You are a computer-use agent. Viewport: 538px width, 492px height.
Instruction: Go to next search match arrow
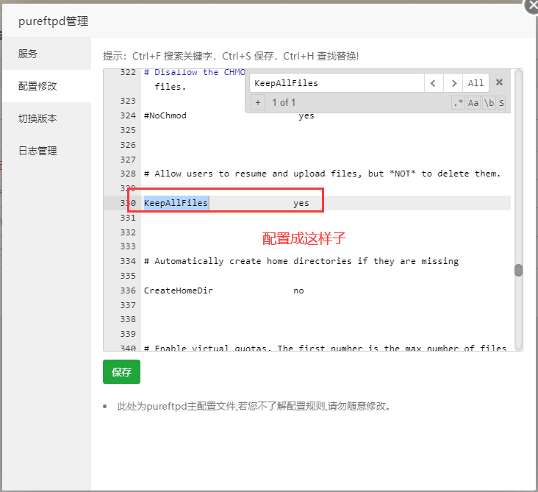point(453,83)
